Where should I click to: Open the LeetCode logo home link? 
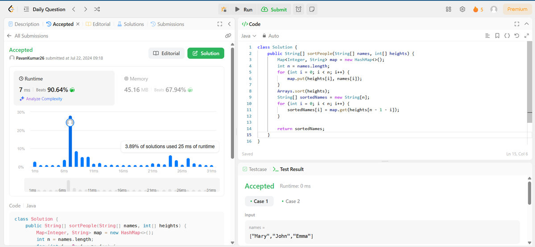coord(11,9)
